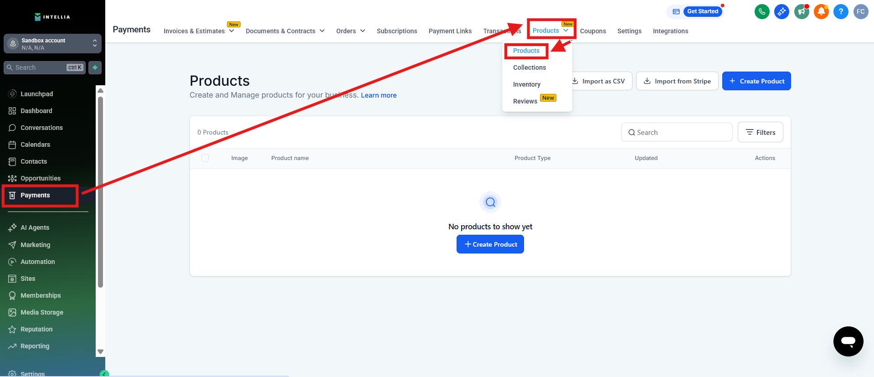Open the Orders dropdown menu
Image resolution: width=874 pixels, height=377 pixels.
[350, 31]
